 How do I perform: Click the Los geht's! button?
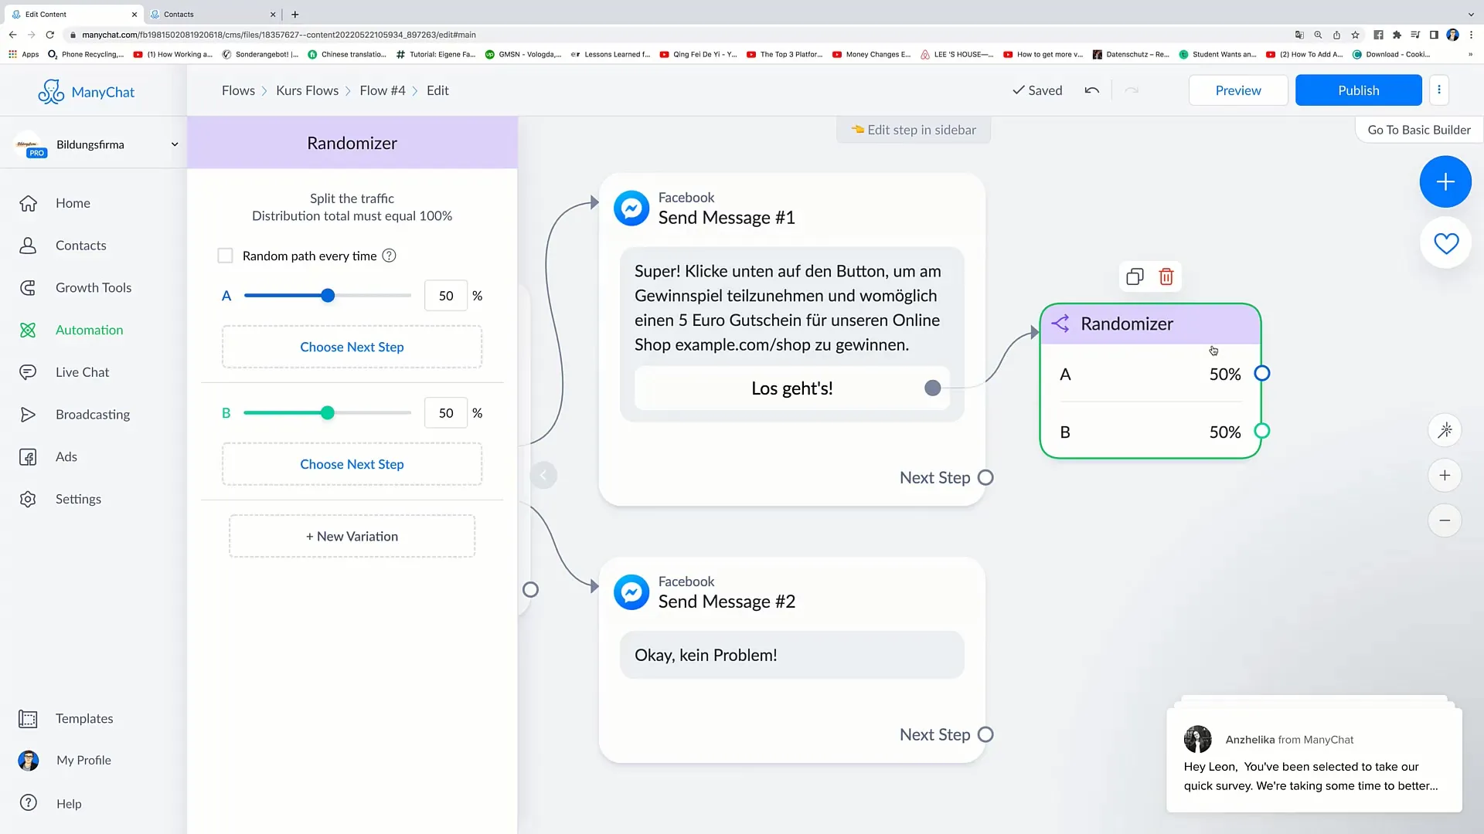coord(791,388)
